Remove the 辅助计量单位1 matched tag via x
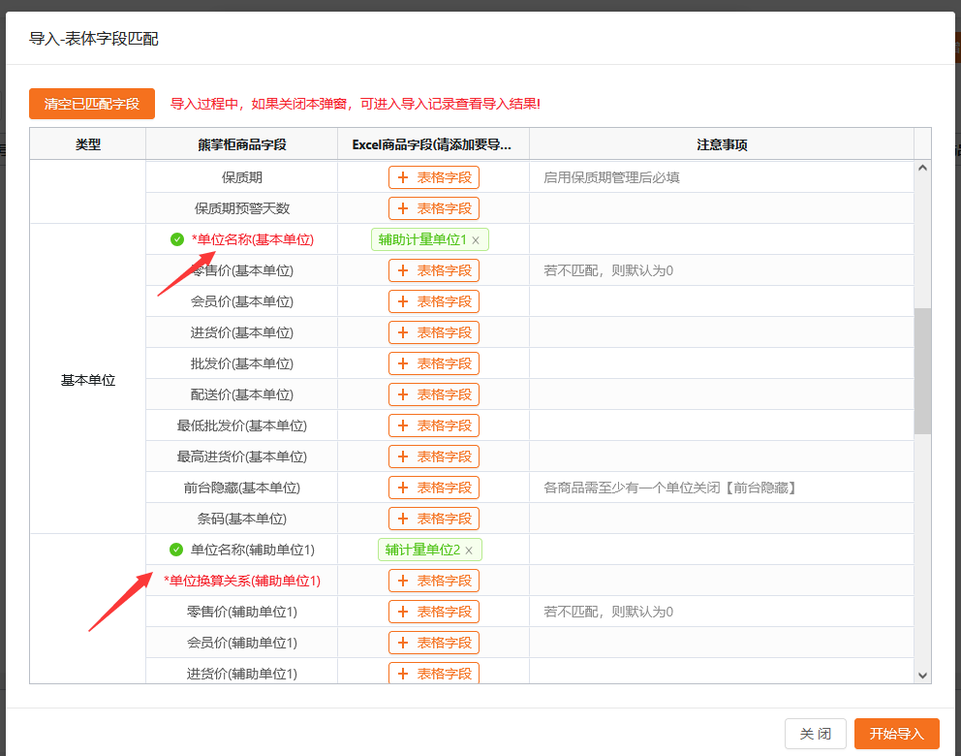Viewport: 961px width, 756px height. (476, 240)
